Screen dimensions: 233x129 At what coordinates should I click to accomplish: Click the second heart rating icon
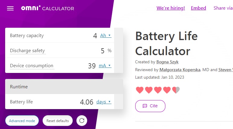148,90
